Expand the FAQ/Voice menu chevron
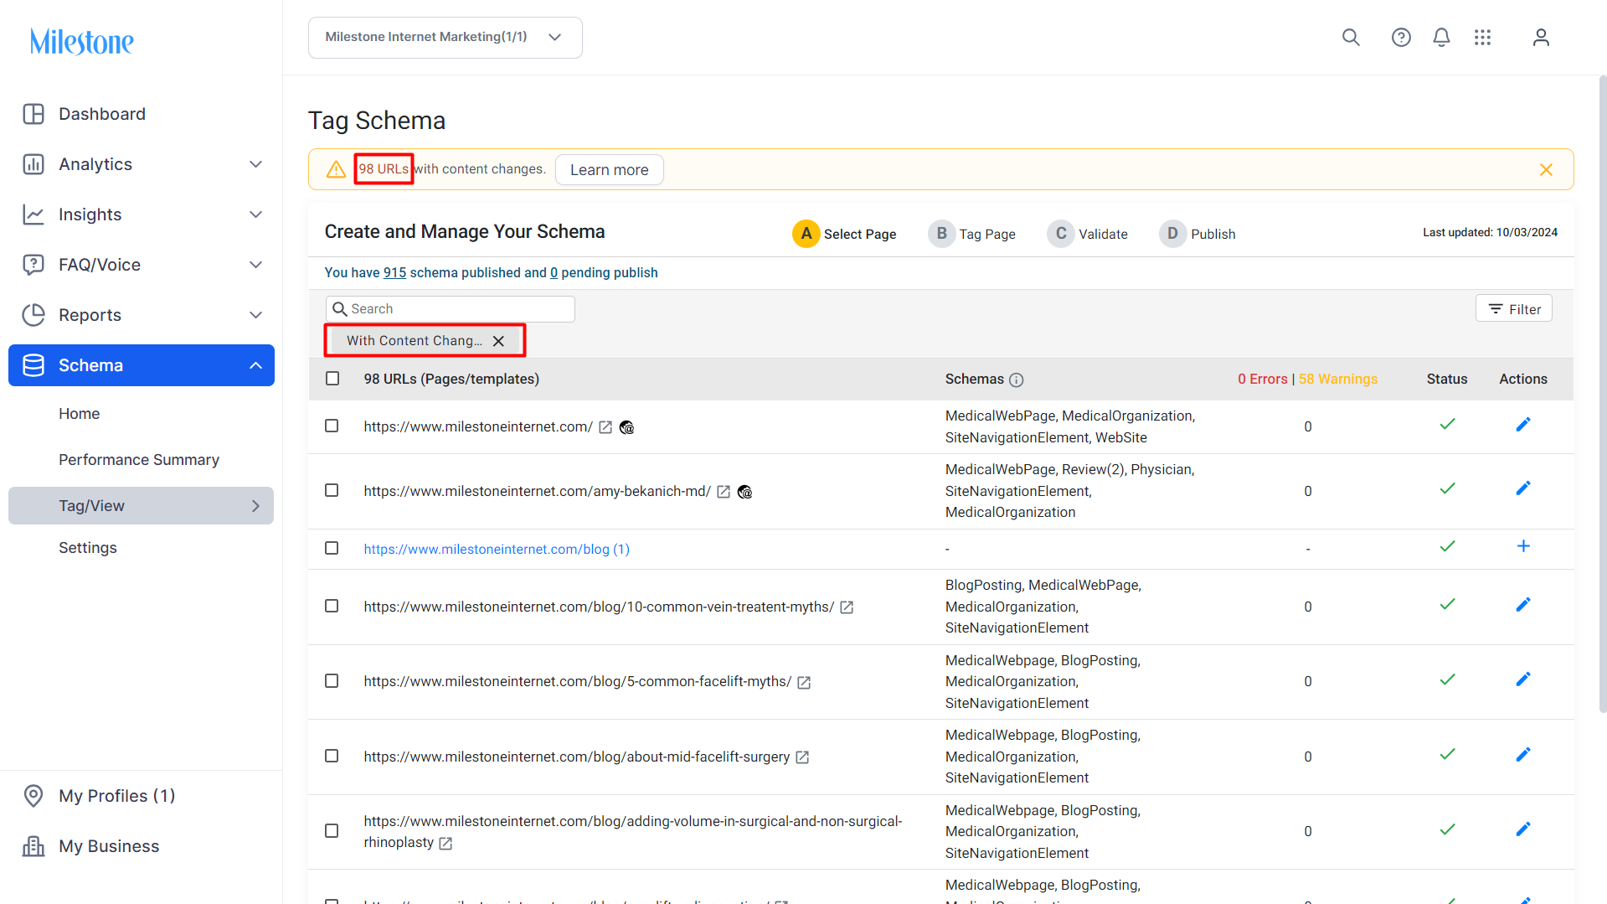Image resolution: width=1607 pixels, height=904 pixels. click(256, 265)
